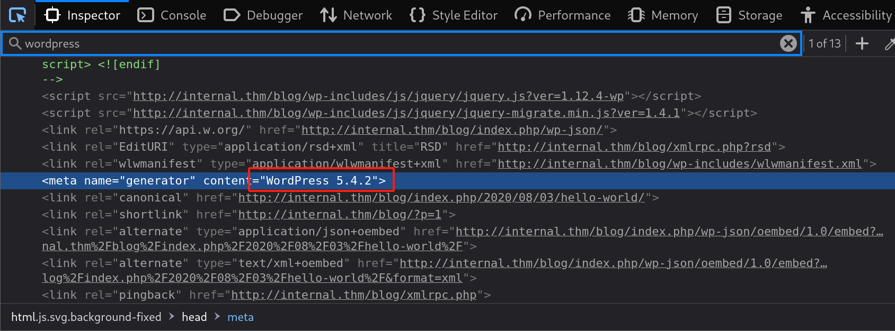895x331 pixels.
Task: Follow the wp-json link URL
Action: tap(452, 130)
